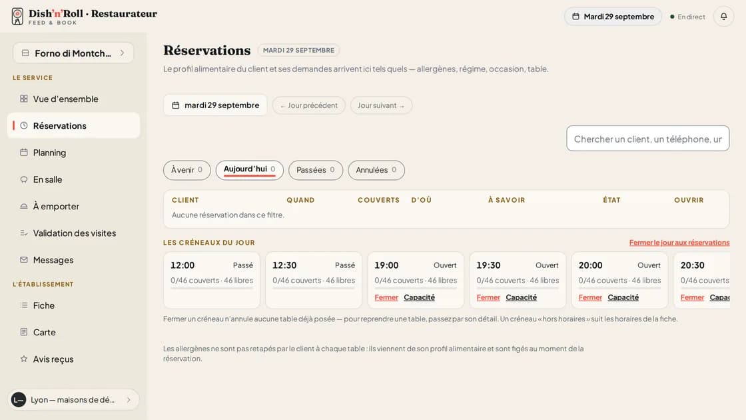Show the Annulées tab
The width and height of the screenshot is (746, 420).
coord(376,170)
